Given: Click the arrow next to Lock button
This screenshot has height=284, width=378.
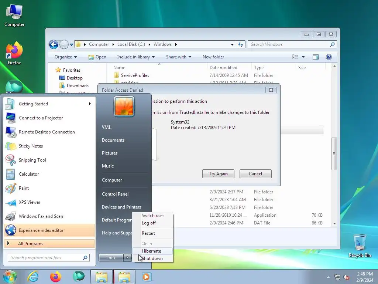Looking at the screenshot, I should tap(127, 258).
